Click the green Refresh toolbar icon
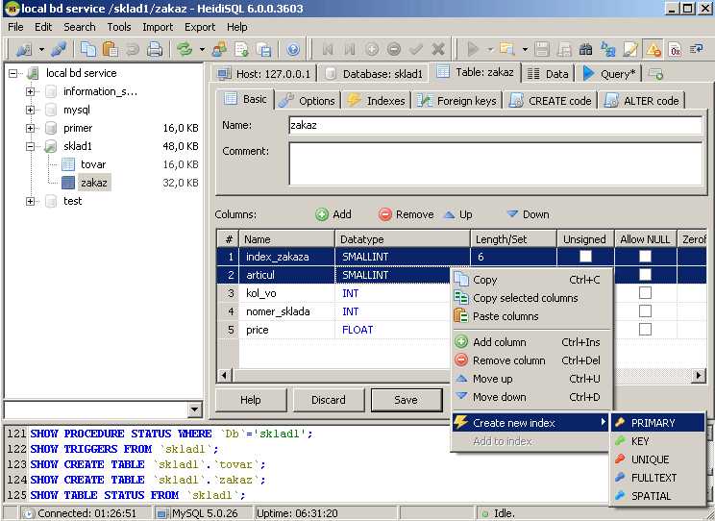The width and height of the screenshot is (715, 521). tap(185, 49)
